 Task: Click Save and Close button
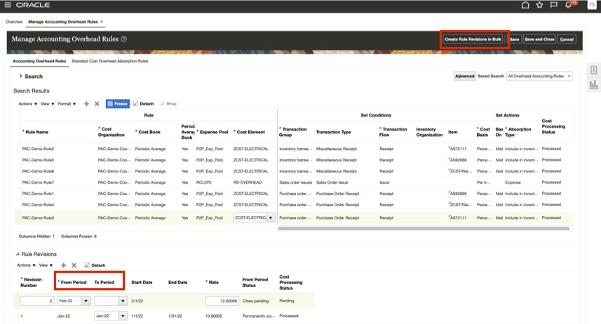[539, 39]
